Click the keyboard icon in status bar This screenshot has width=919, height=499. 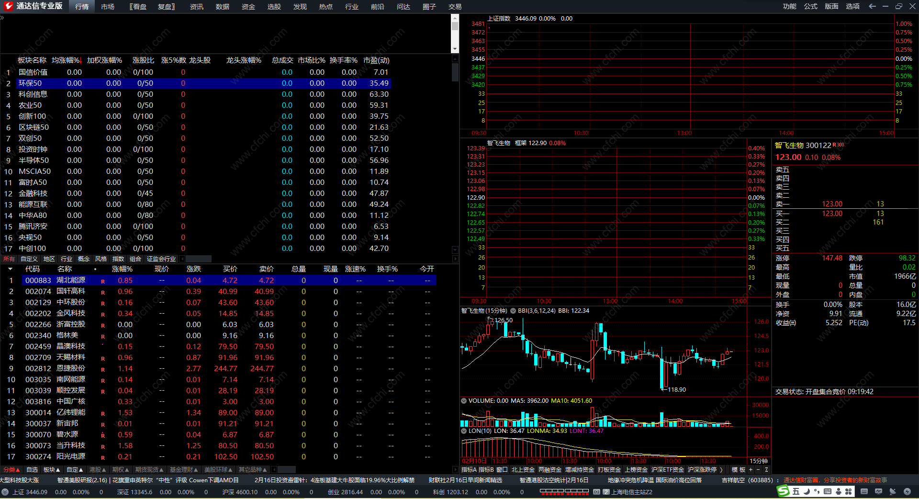pyautogui.click(x=864, y=491)
